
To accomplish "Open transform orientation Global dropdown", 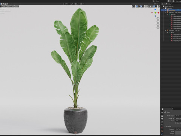I will pos(66,4).
